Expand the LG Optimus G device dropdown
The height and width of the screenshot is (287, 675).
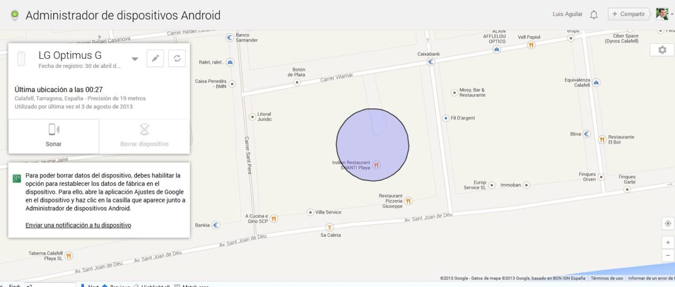coord(135,59)
